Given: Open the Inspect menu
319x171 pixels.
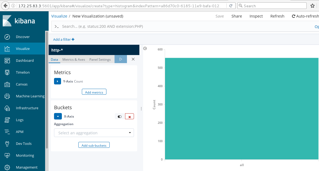Looking at the screenshot, I should [x=256, y=16].
